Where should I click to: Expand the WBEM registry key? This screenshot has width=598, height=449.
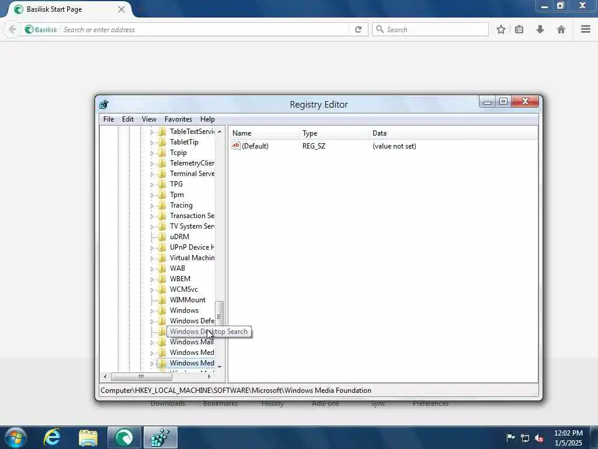[152, 279]
